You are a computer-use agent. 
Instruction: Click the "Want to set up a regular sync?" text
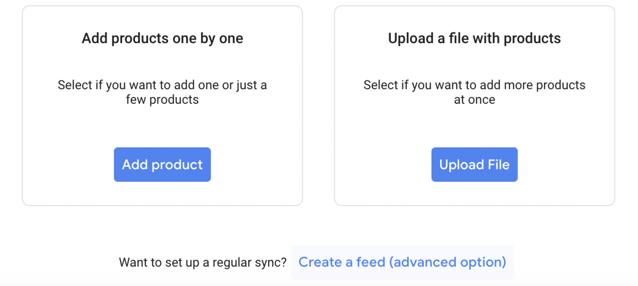pos(202,262)
